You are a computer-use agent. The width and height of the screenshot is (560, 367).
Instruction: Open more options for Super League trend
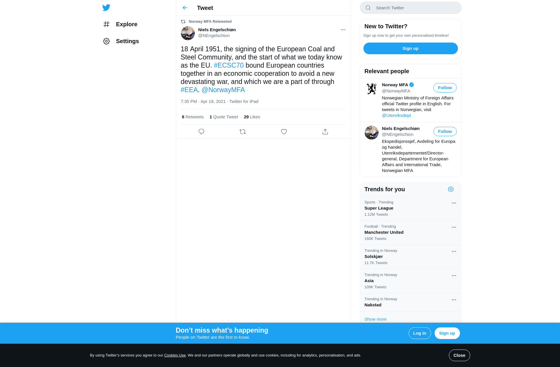pos(454,203)
